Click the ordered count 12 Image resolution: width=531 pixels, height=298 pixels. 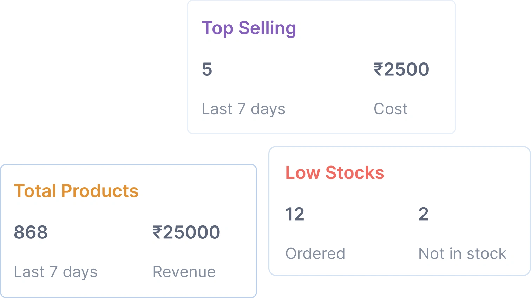pos(295,214)
